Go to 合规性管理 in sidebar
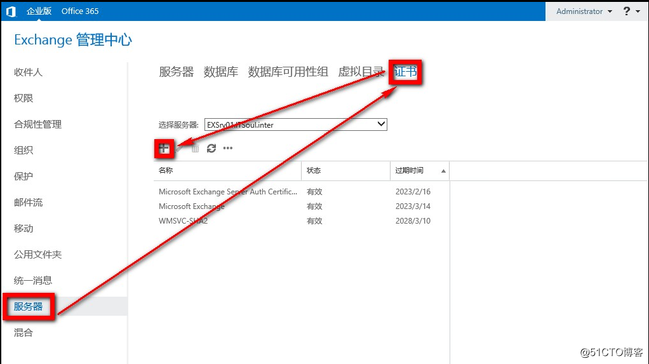This screenshot has height=364, width=649. [x=37, y=125]
